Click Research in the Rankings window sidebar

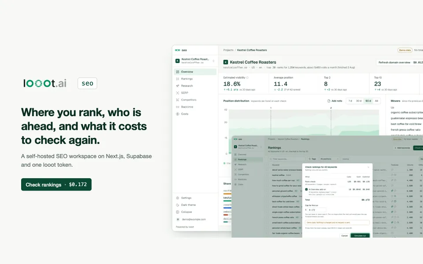coord(248,164)
